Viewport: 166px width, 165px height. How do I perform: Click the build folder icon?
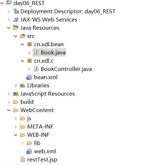tap(16, 102)
